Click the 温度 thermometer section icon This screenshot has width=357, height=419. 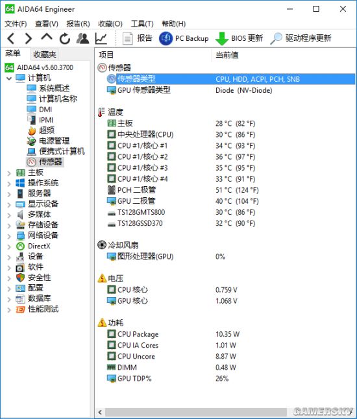point(101,112)
